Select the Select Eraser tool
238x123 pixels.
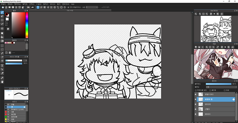point(2,61)
